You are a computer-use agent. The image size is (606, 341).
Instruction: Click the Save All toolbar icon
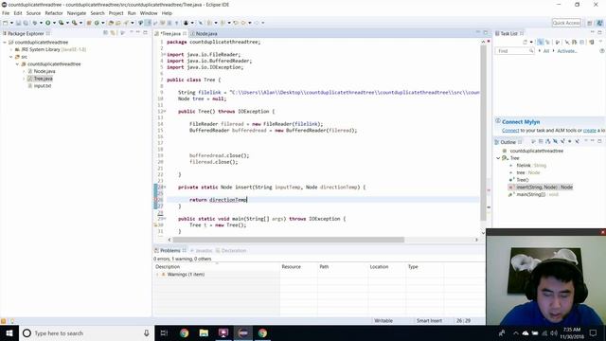pos(26,23)
